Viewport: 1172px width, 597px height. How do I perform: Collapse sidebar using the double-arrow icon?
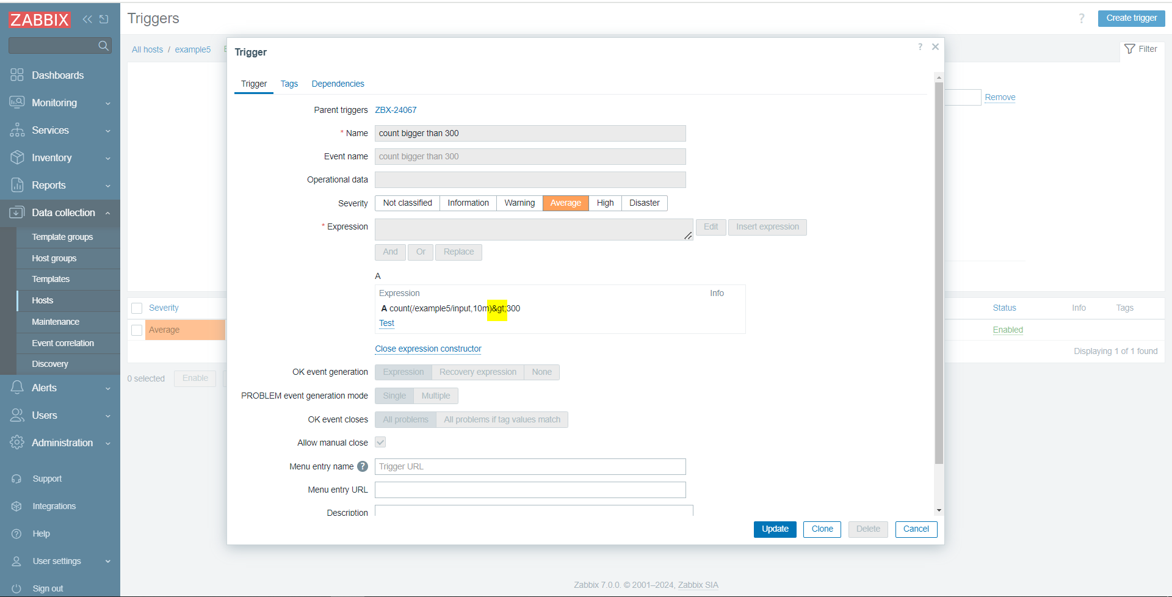click(x=87, y=20)
